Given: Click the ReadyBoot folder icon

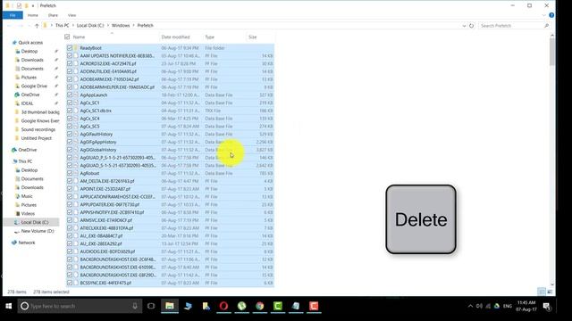Looking at the screenshot, I should coord(76,48).
